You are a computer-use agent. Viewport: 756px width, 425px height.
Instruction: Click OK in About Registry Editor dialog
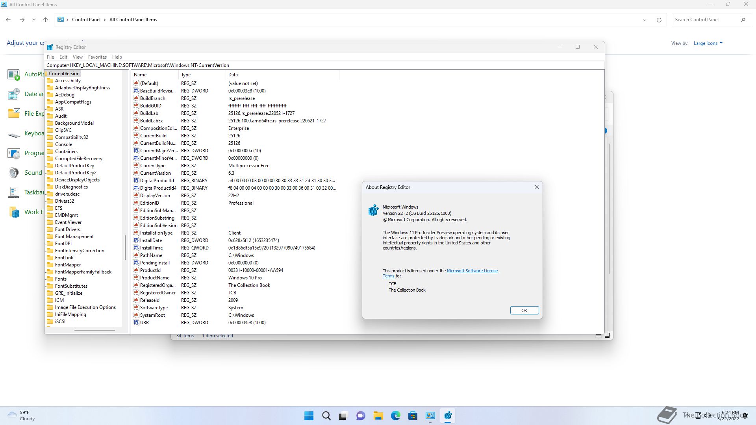(524, 310)
